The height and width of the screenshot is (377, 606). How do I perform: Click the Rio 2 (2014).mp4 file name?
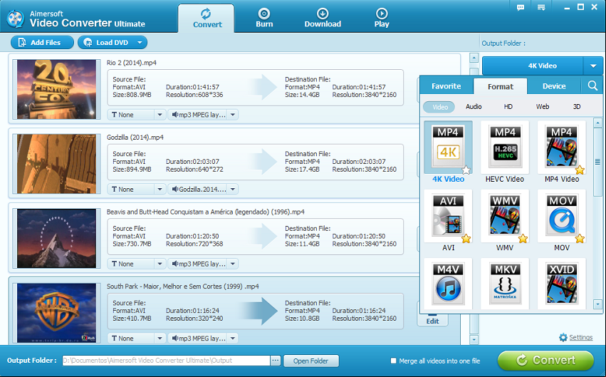point(132,63)
